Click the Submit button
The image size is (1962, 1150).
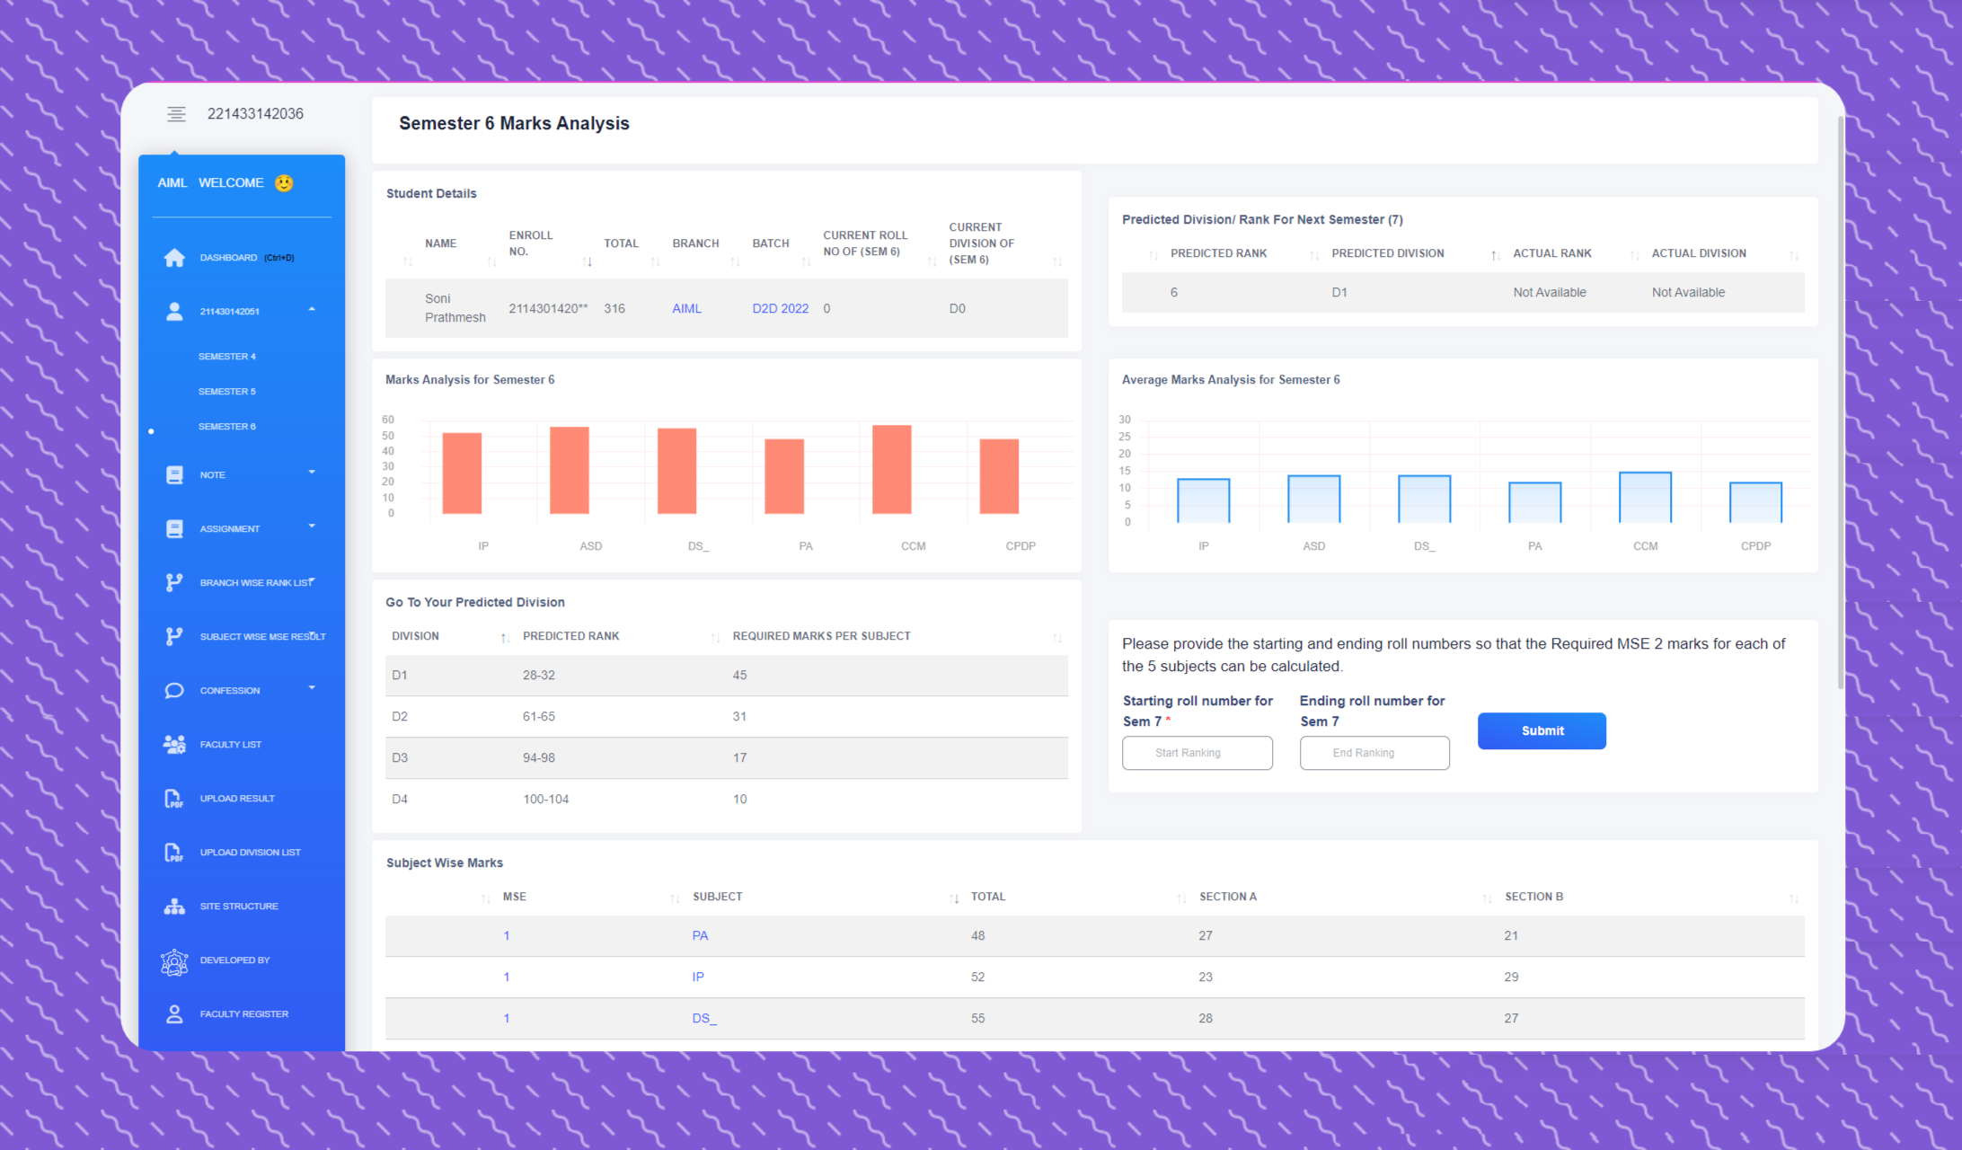point(1542,730)
